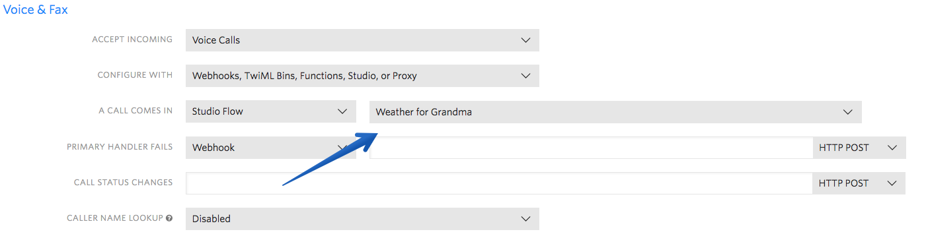Image resolution: width=926 pixels, height=238 pixels.
Task: Open the Webhook dropdown for Primary Handler Fails
Action: [271, 148]
